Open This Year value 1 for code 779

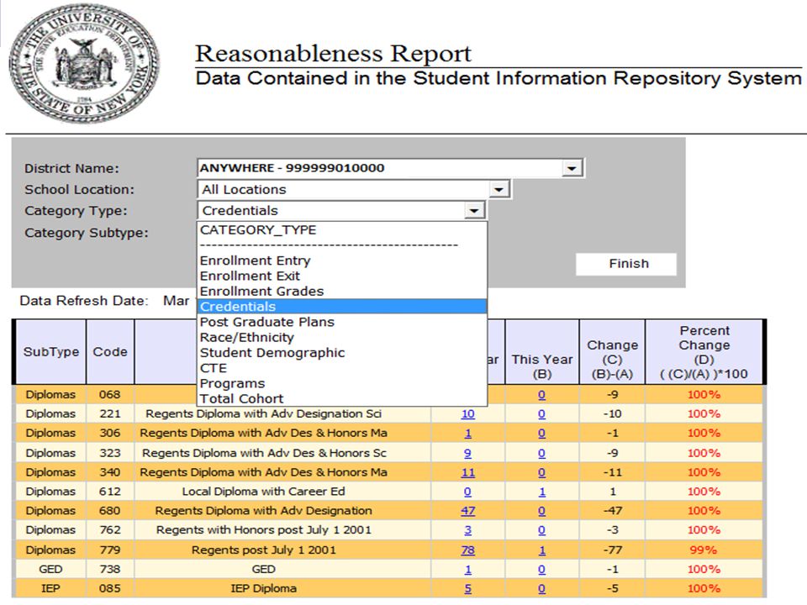542,550
